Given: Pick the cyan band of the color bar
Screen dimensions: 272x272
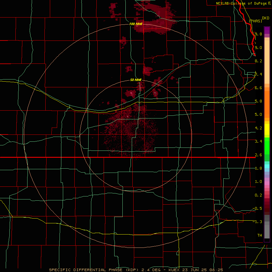Looking at the screenshot, I should click(x=267, y=166).
